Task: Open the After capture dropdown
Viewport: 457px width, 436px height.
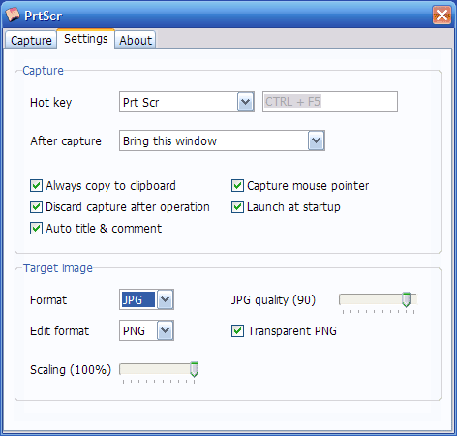Action: pos(316,140)
